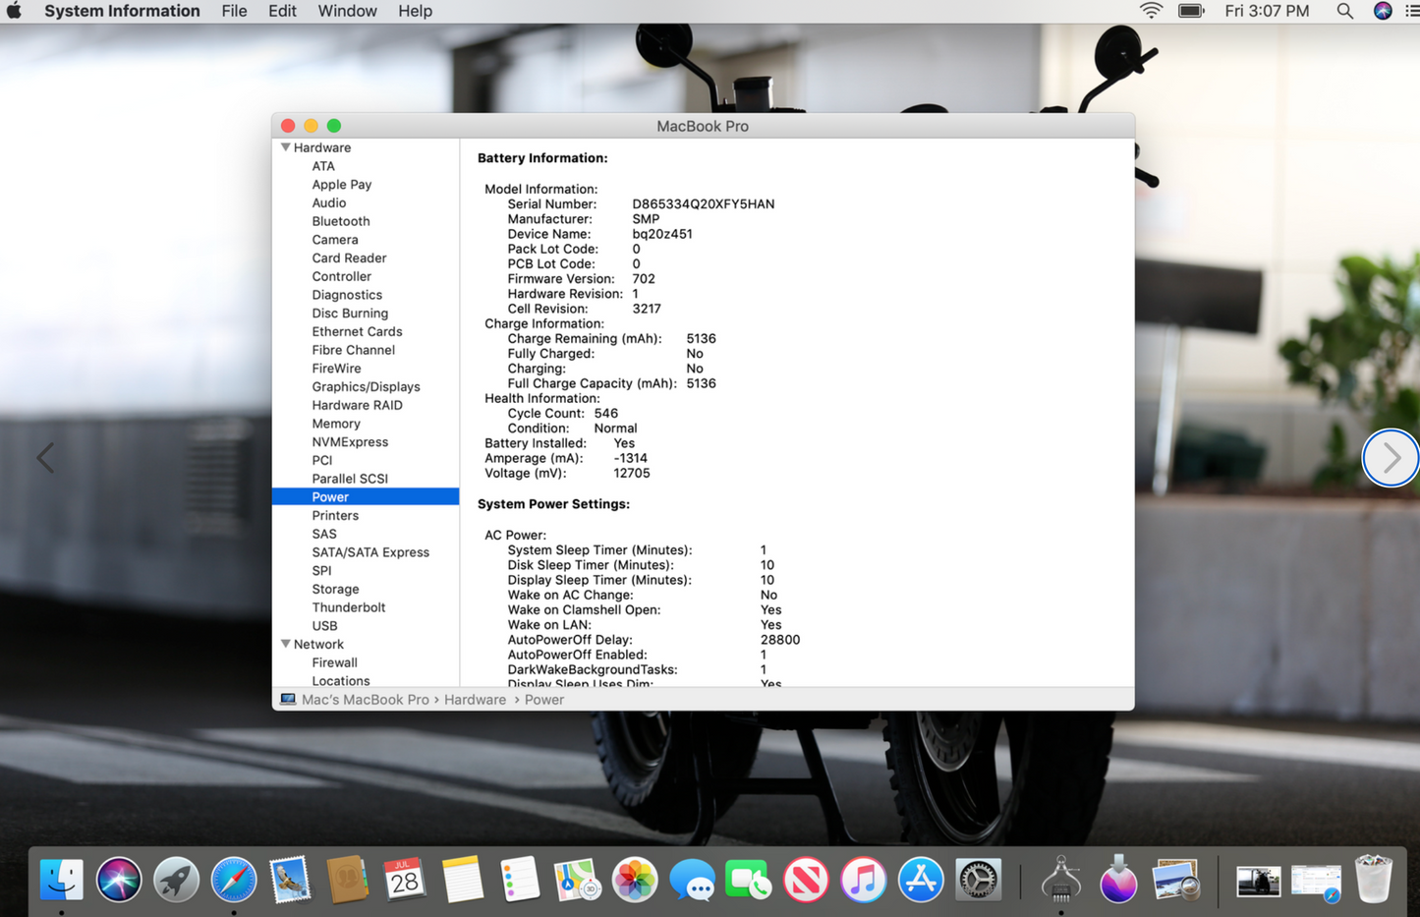Screen dimensions: 1420x917
Task: Open the Edit menu
Action: [x=282, y=11]
